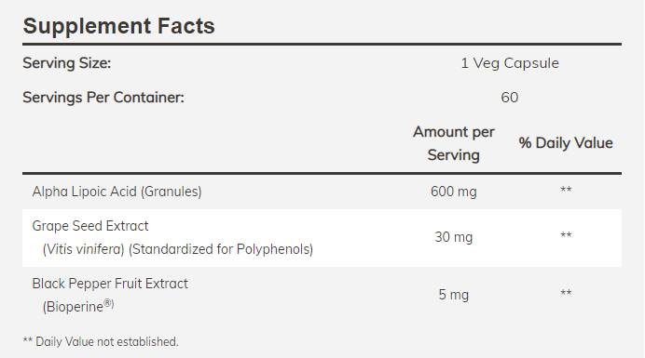645x358 pixels.
Task: Click the Standardized for Polyphenols text
Action: (x=221, y=249)
